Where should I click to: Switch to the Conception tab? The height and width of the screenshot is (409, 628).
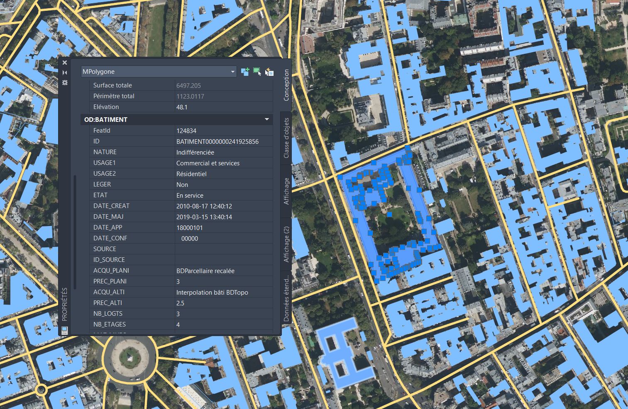[286, 85]
